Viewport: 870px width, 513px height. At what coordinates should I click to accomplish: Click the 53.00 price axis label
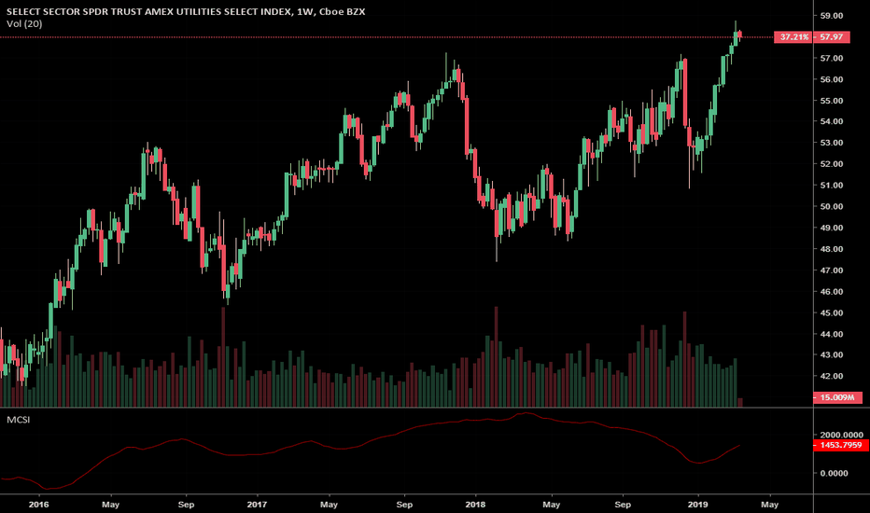tap(832, 143)
